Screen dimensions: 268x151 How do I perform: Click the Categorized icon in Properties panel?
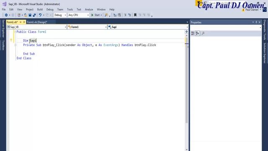click(x=193, y=34)
